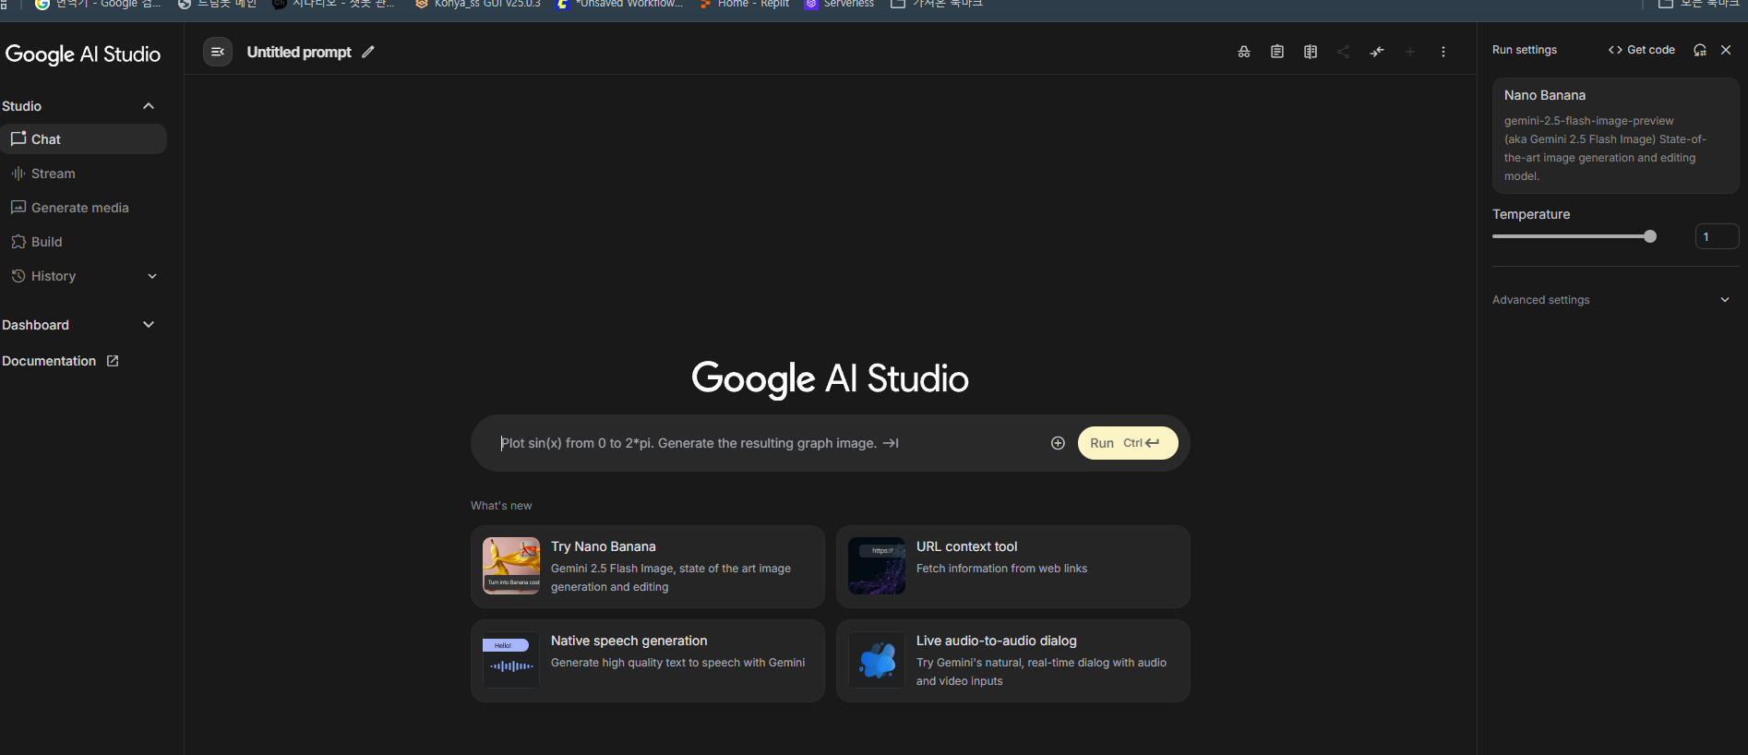Click the Untitled prompt title text
The width and height of the screenshot is (1748, 755).
pyautogui.click(x=299, y=52)
